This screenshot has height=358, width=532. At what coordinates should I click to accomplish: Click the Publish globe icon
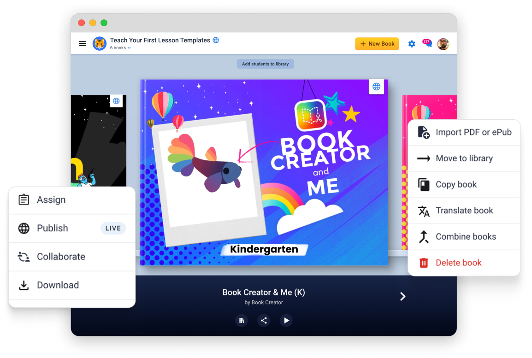coord(24,228)
